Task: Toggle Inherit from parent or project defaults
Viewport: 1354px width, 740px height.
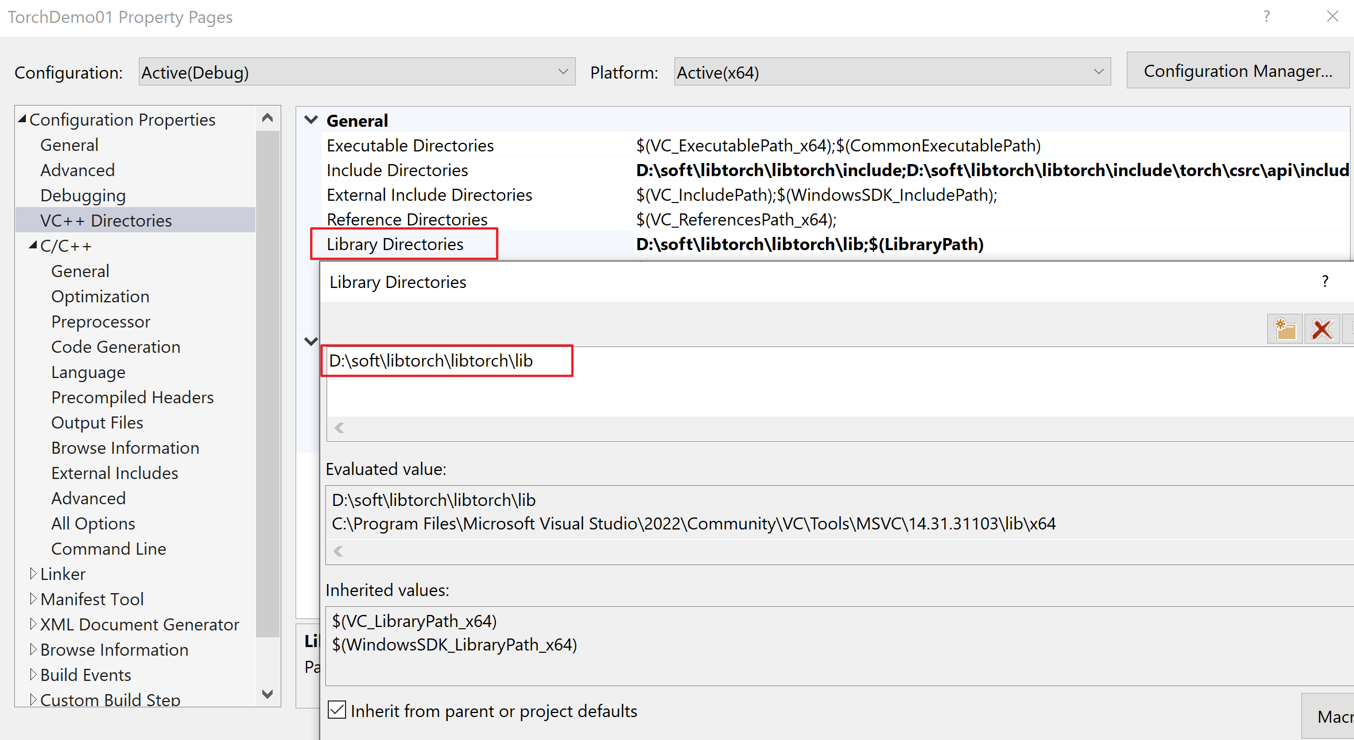Action: [x=337, y=710]
